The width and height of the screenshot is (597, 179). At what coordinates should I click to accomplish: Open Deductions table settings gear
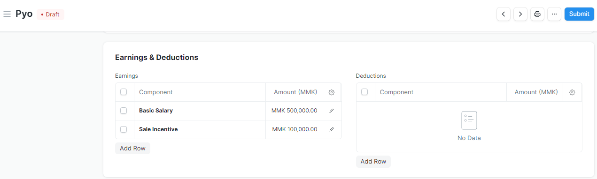(572, 92)
